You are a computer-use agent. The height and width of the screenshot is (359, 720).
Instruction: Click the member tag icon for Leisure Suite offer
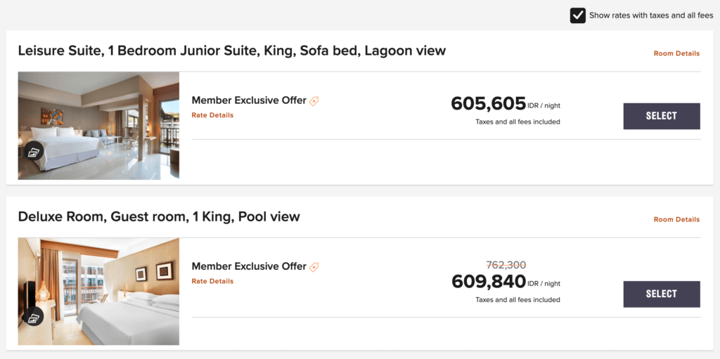[314, 101]
